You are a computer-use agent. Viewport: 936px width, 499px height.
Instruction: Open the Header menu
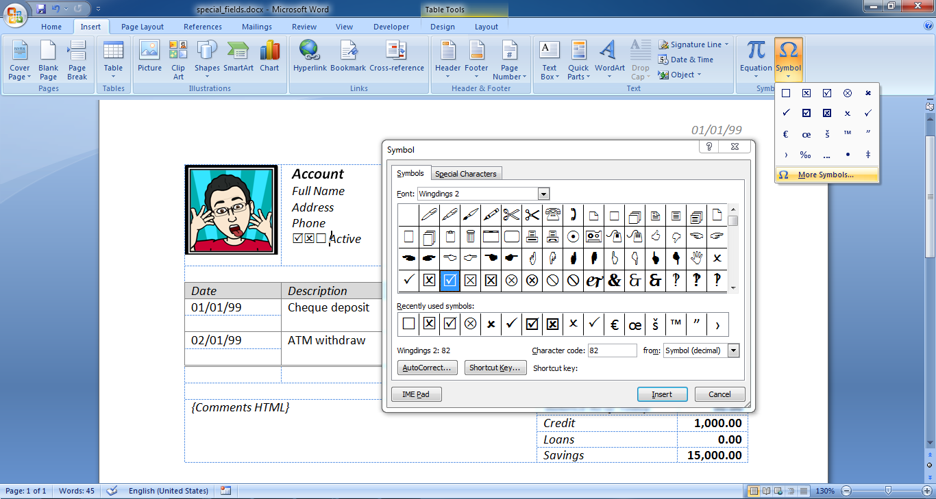[447, 60]
